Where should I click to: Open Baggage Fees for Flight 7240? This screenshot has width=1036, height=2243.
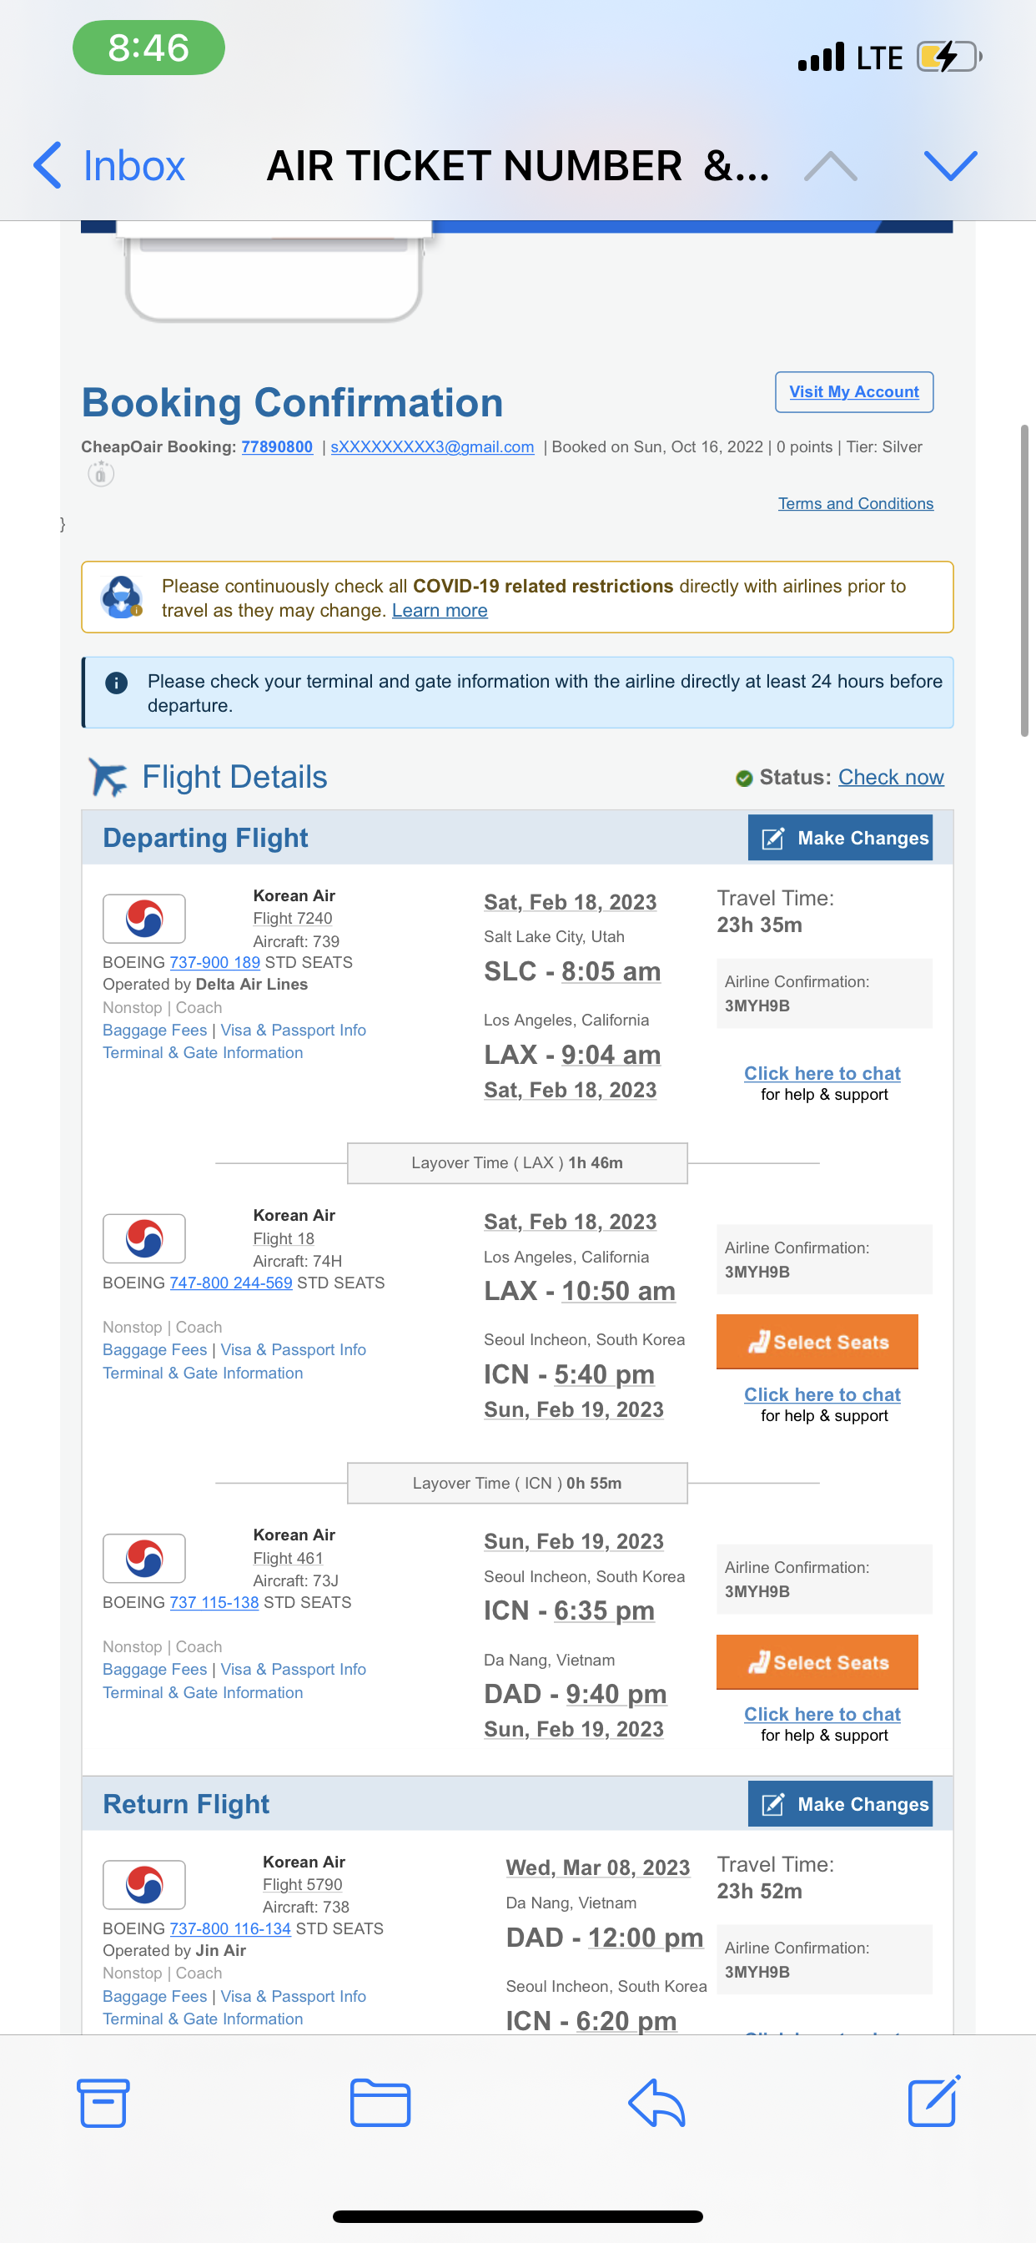(x=155, y=1030)
